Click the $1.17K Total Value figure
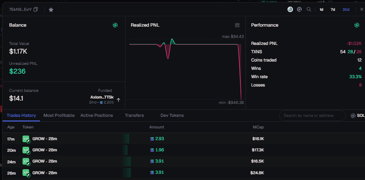 (18, 51)
